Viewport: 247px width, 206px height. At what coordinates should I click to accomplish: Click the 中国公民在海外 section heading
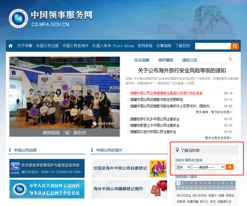pos(109,150)
